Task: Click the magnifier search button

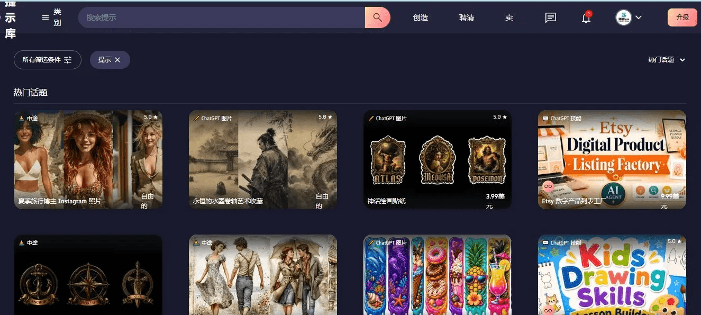Action: (377, 17)
